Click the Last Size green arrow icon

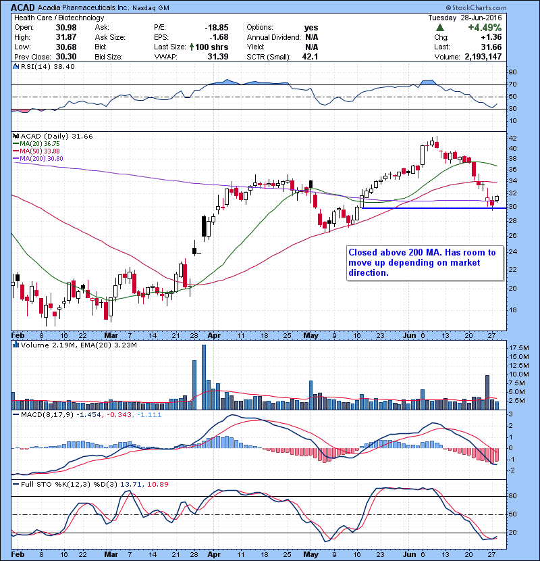click(x=192, y=47)
